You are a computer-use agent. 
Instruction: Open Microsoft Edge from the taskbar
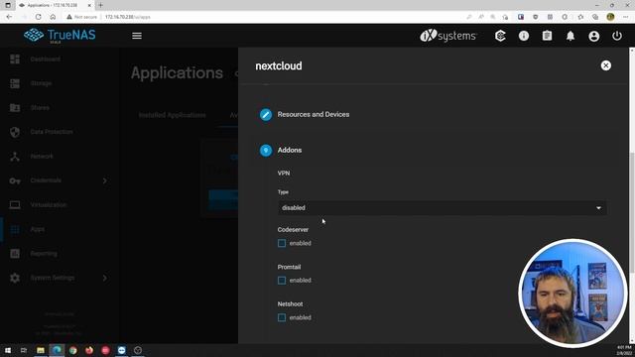click(57, 350)
